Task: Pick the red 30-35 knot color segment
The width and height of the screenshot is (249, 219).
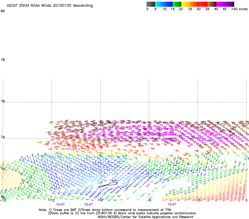Action: click(203, 4)
